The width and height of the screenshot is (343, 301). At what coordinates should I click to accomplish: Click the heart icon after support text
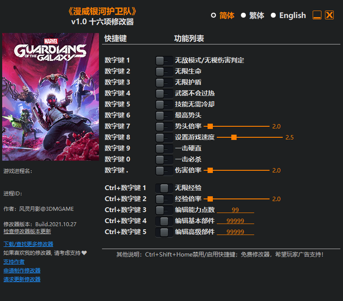(x=84, y=253)
